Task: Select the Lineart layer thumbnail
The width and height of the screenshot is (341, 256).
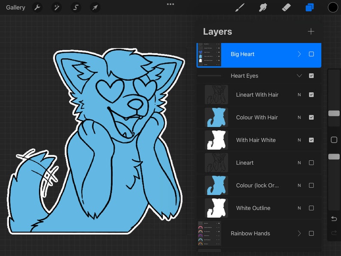Action: [216, 163]
